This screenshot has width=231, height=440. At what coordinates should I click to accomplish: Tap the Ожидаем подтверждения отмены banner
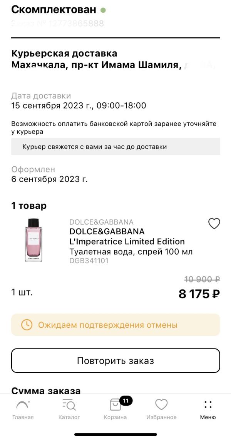[115, 325]
